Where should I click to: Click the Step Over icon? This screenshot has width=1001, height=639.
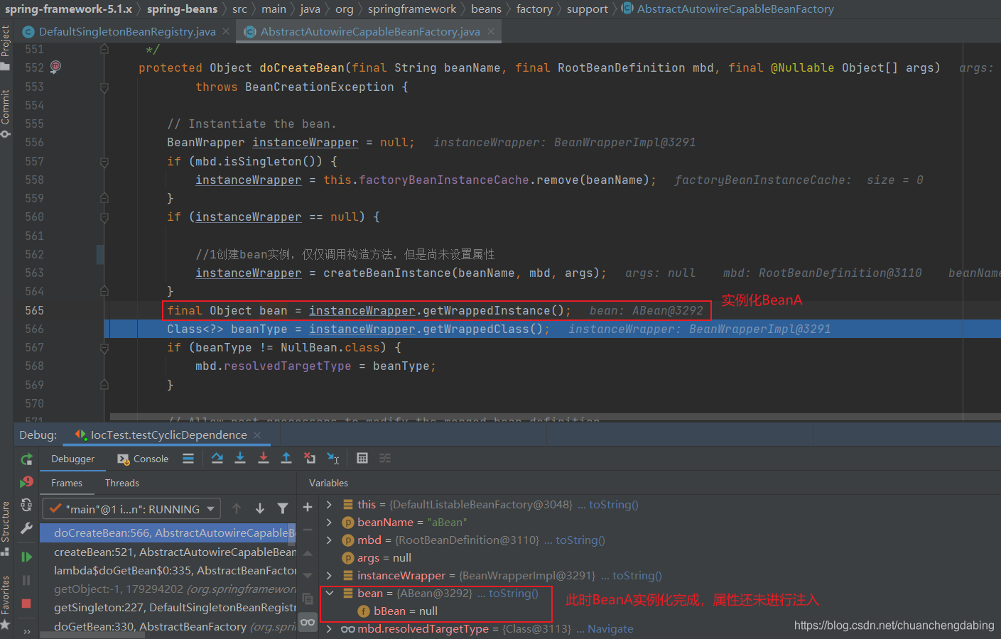click(217, 459)
